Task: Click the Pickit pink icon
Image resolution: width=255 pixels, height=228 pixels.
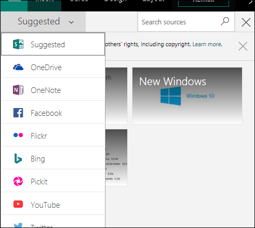Action: coord(18,181)
